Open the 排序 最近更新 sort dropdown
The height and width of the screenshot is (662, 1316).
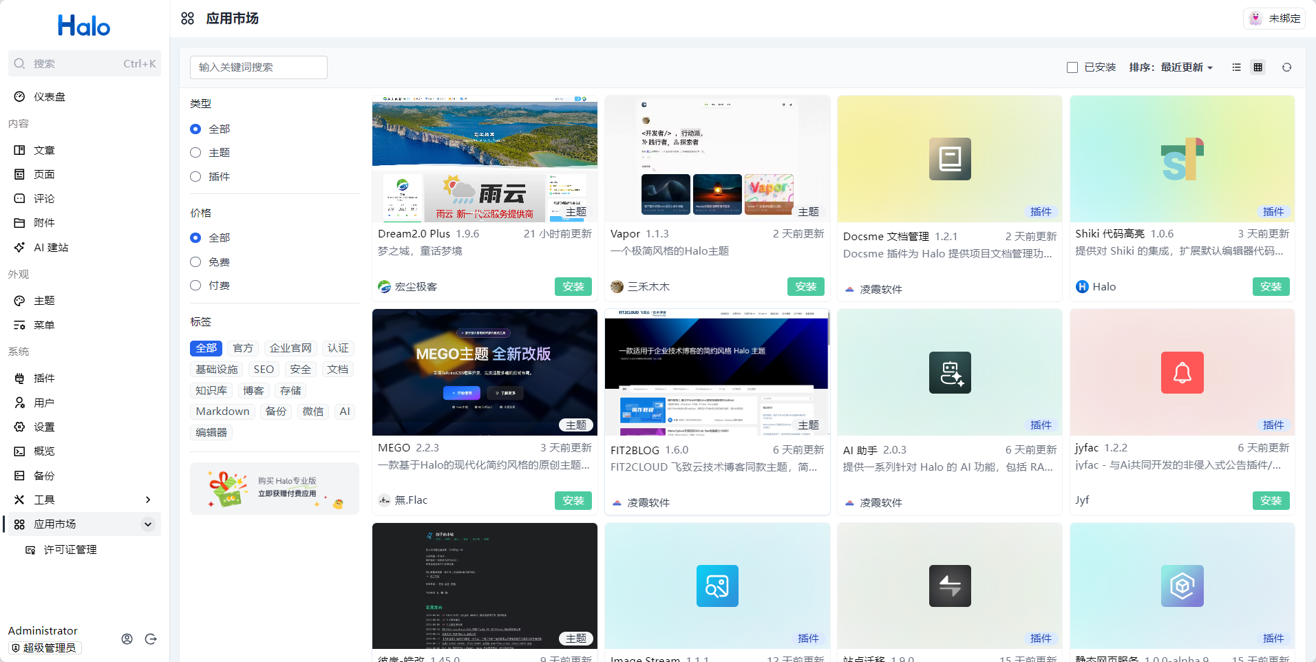tap(1171, 67)
